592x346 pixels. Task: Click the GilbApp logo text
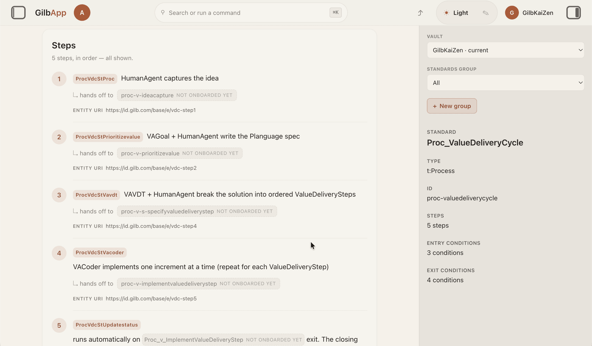(x=51, y=13)
